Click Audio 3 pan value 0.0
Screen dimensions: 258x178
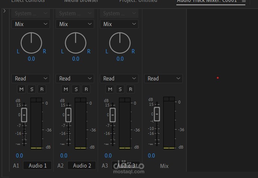[120, 59]
